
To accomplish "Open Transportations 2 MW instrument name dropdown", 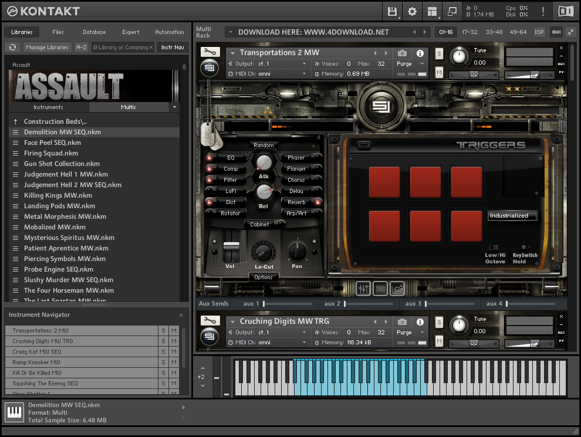I will pos(233,53).
